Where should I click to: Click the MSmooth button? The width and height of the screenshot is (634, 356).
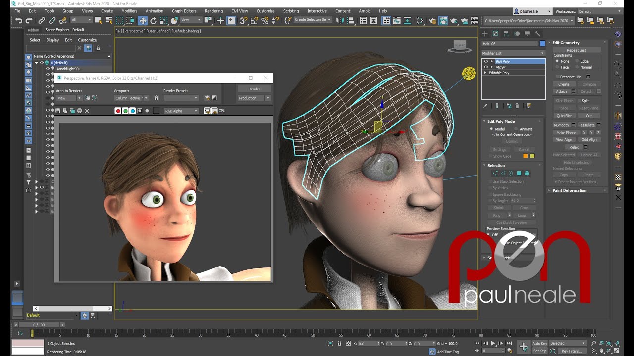click(x=561, y=125)
